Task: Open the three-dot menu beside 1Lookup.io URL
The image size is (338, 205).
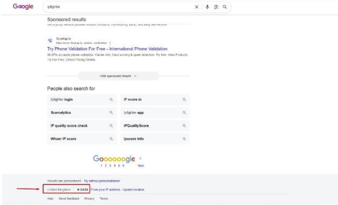Action: click(110, 43)
